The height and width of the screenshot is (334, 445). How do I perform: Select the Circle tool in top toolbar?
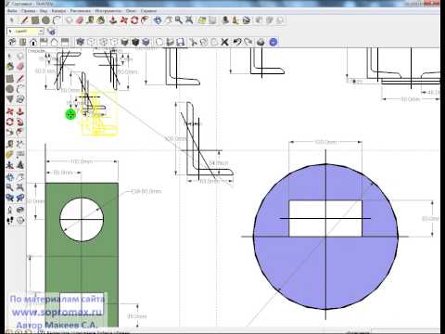(x=45, y=20)
